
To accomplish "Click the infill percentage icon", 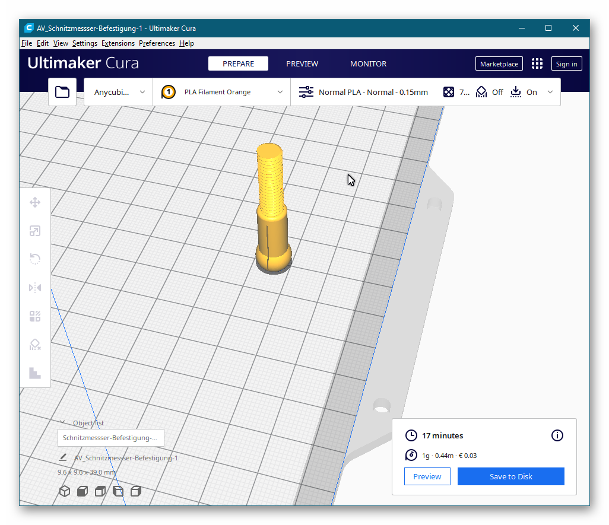I will coord(449,92).
